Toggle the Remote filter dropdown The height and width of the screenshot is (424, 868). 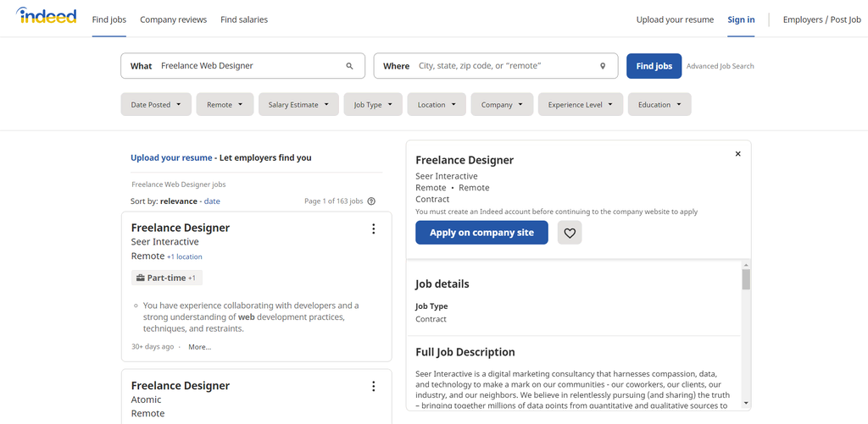click(225, 105)
